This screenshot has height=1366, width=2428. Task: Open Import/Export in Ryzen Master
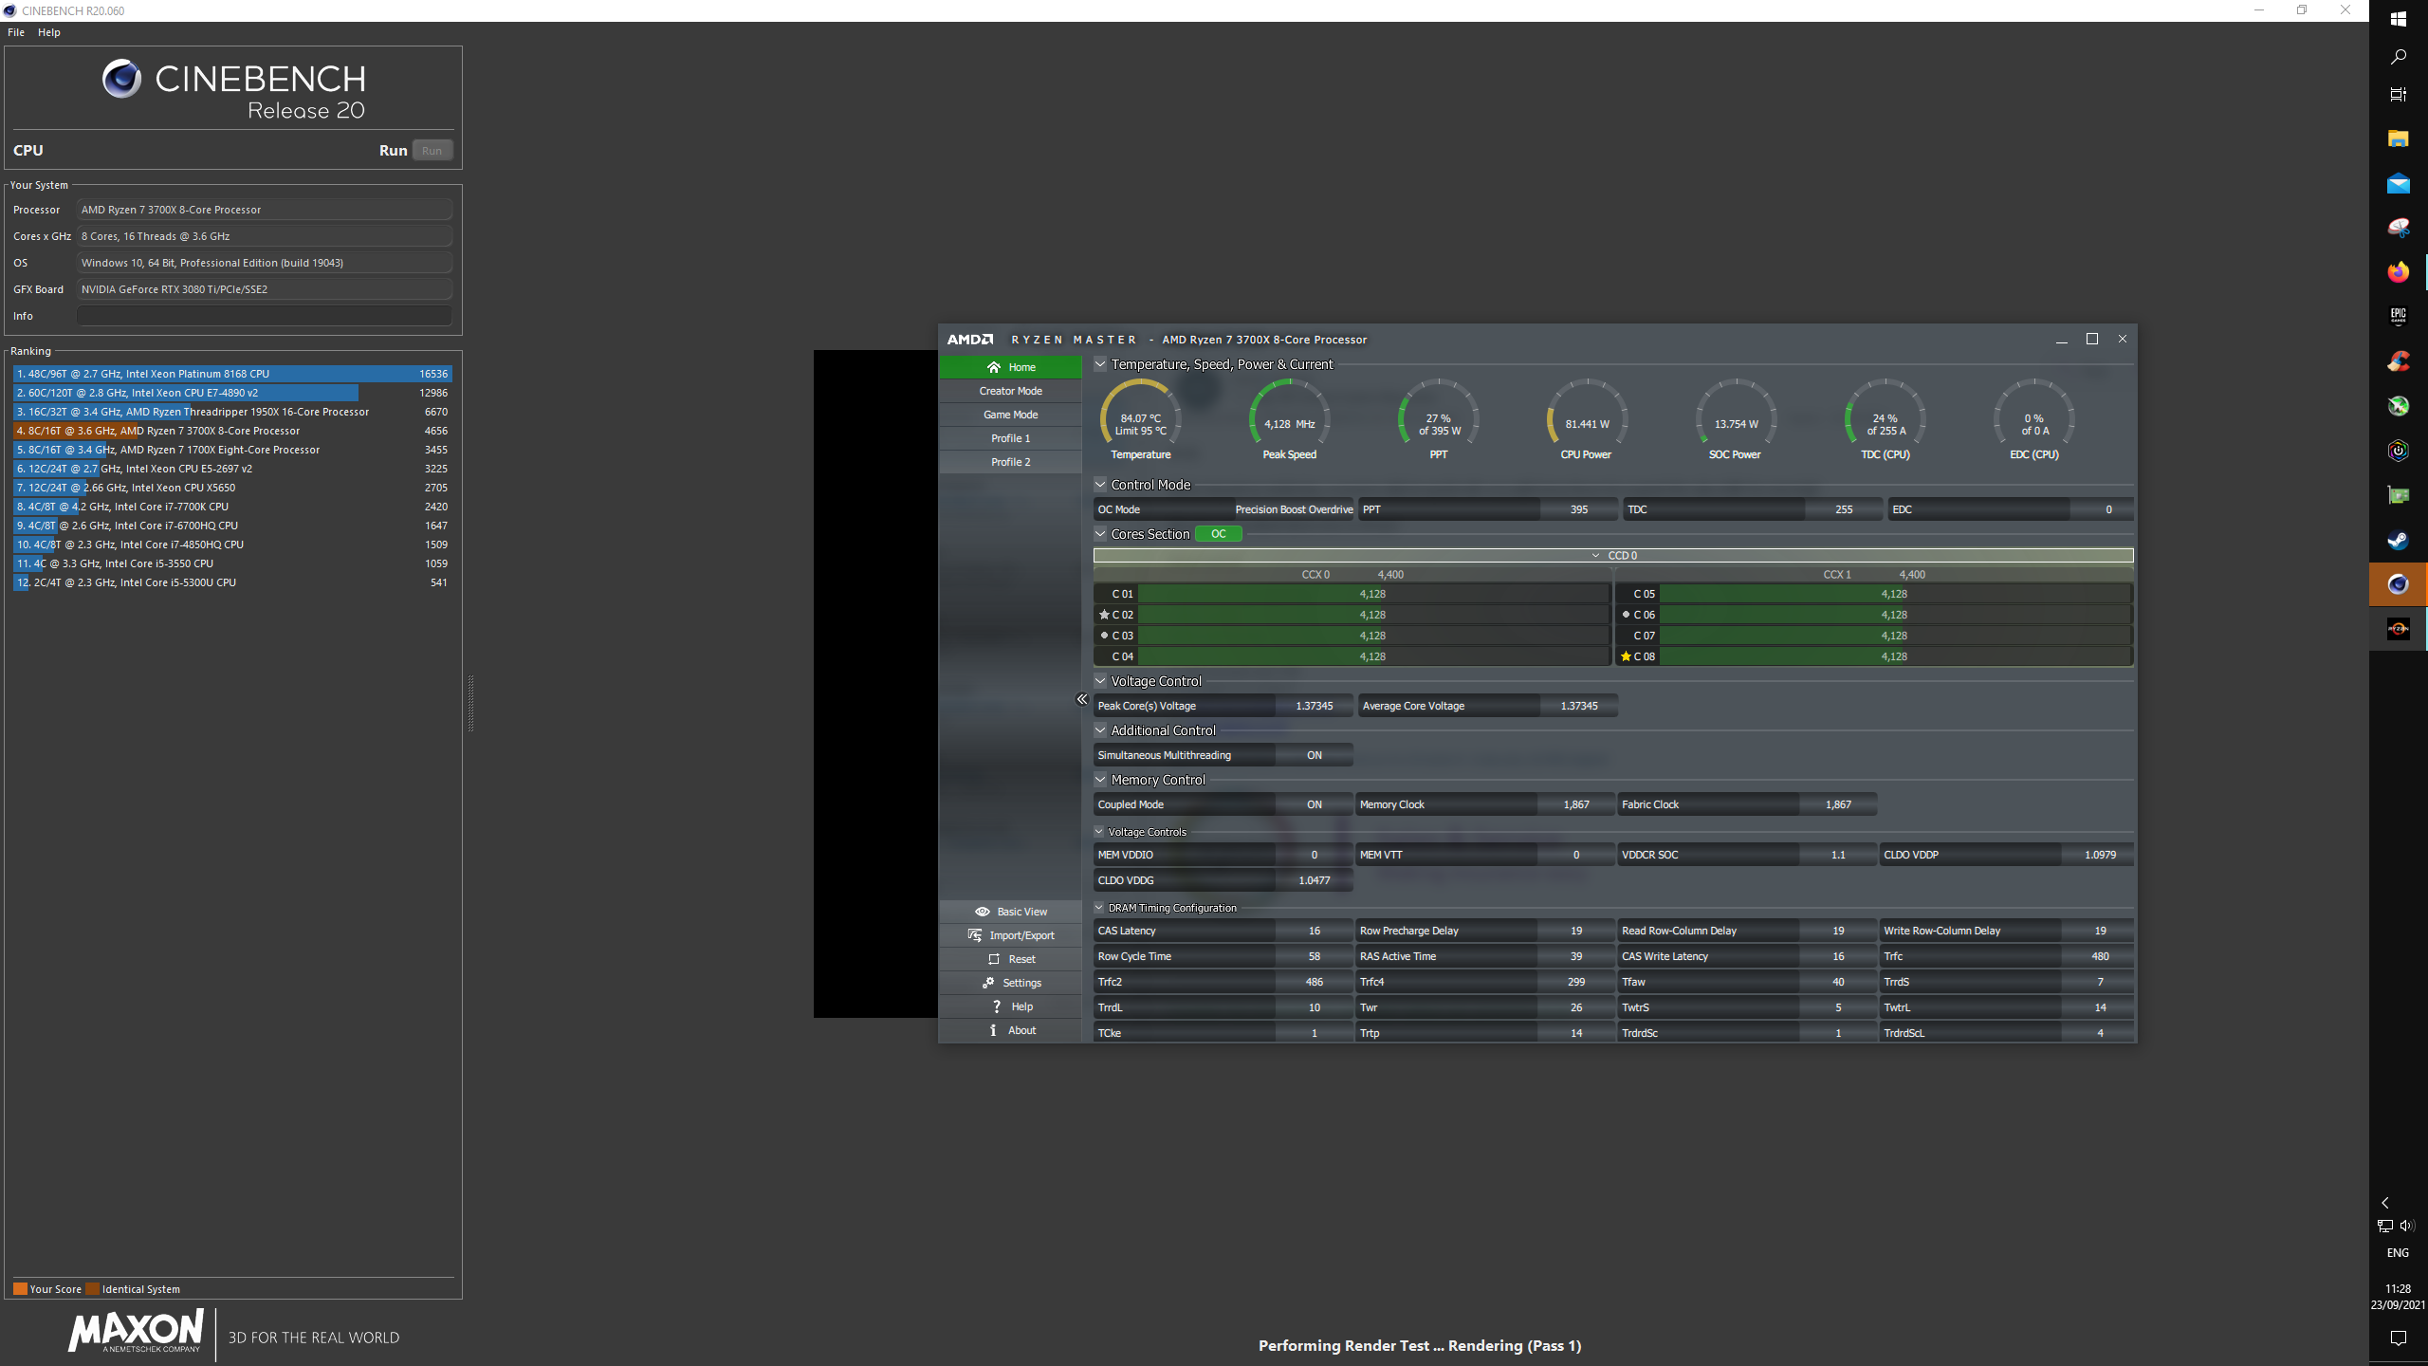[1011, 935]
